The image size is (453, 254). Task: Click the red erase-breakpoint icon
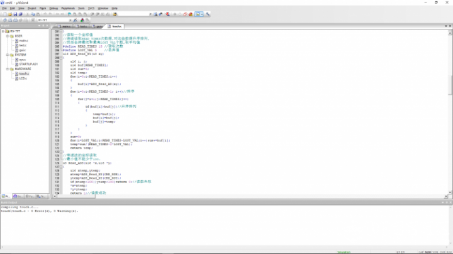(x=185, y=14)
